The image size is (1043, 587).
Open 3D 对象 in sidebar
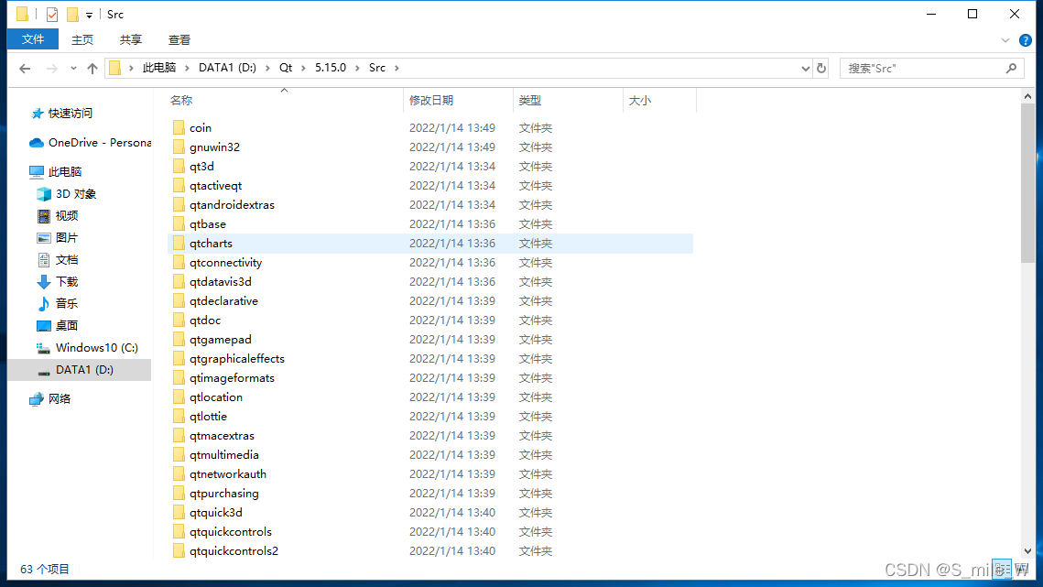tap(67, 193)
